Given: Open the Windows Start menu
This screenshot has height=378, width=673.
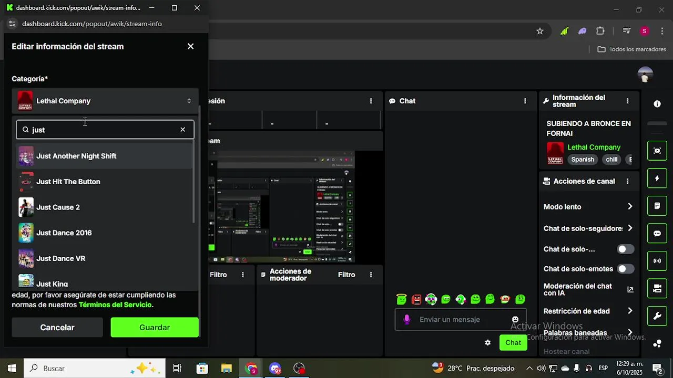Looking at the screenshot, I should [x=12, y=369].
